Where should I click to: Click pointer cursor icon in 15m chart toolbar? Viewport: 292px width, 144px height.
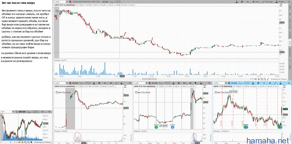tap(196, 83)
